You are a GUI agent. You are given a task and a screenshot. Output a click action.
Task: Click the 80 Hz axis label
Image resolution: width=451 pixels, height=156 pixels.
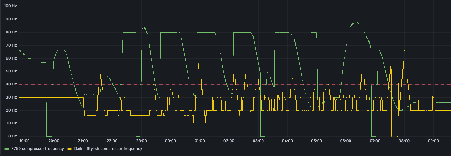pos(11,32)
